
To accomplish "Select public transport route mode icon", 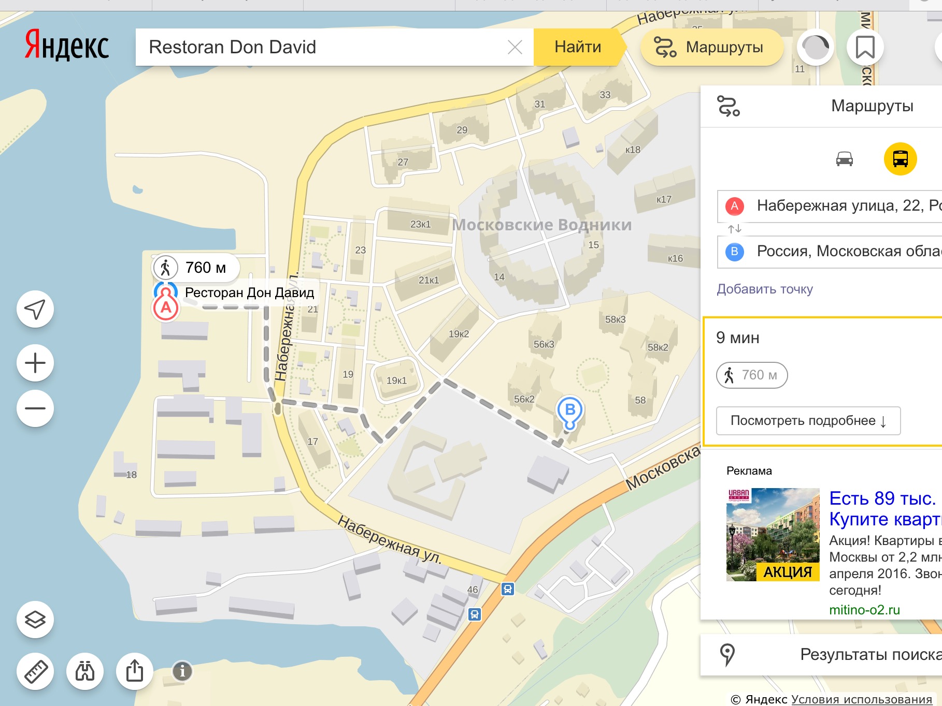I will [x=900, y=159].
